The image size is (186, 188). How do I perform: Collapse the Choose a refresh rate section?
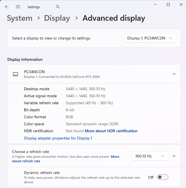(x=174, y=156)
